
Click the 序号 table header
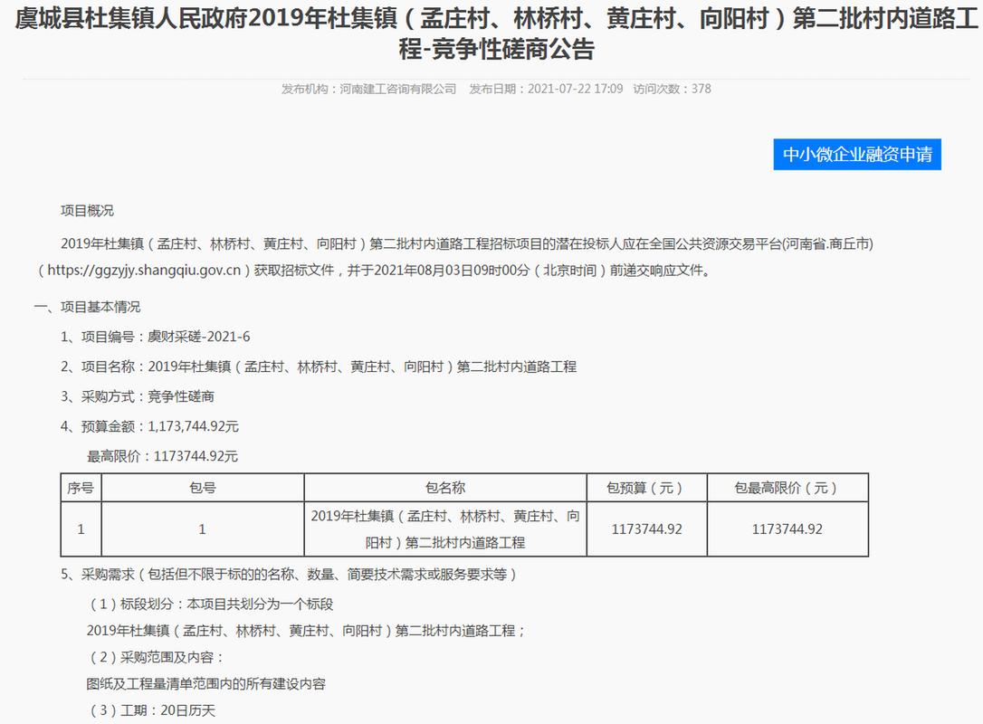click(x=81, y=488)
